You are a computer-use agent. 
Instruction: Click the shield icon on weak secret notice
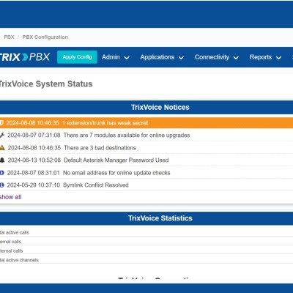point(1,123)
